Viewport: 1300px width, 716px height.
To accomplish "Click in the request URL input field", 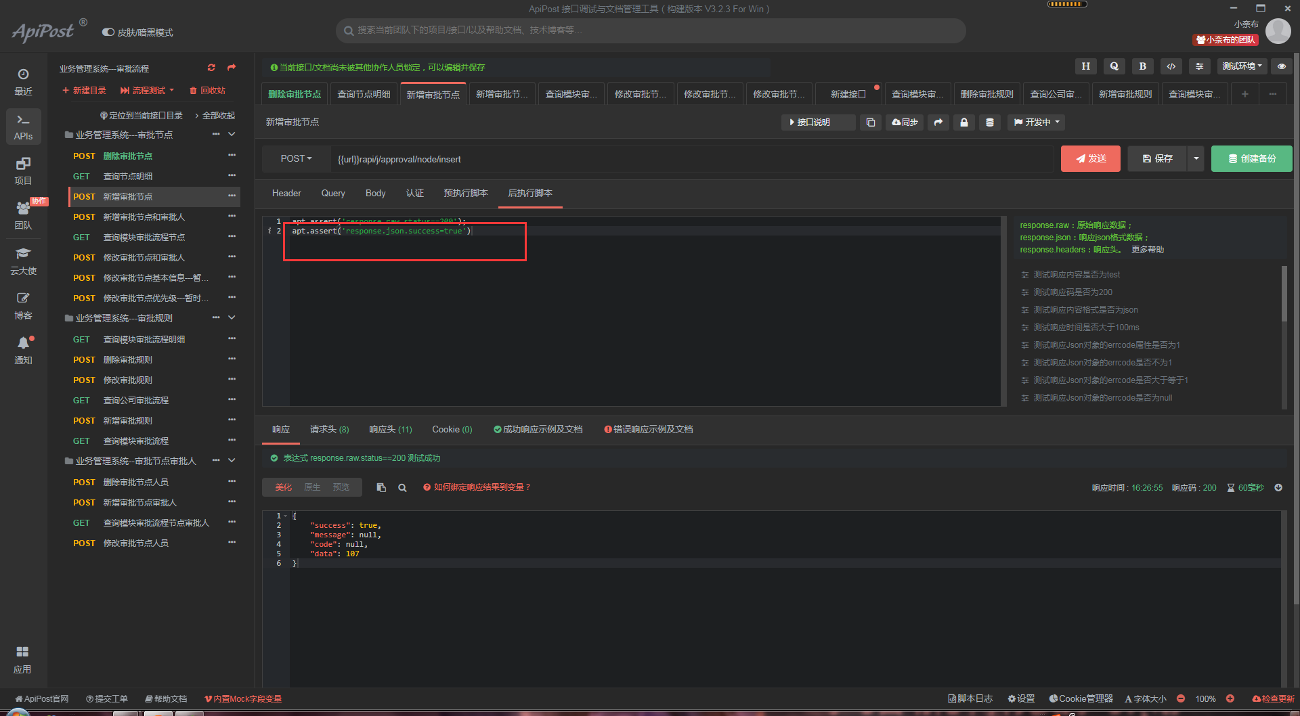I will tap(691, 159).
